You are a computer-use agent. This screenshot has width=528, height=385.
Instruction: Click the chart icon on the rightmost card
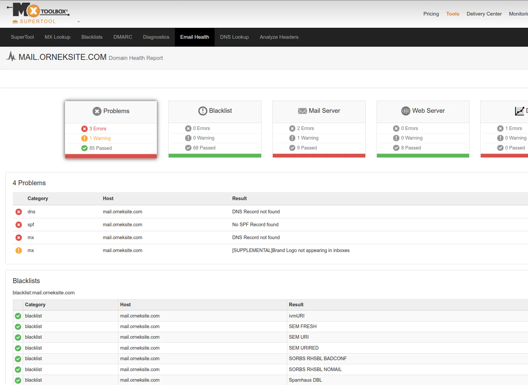[520, 111]
